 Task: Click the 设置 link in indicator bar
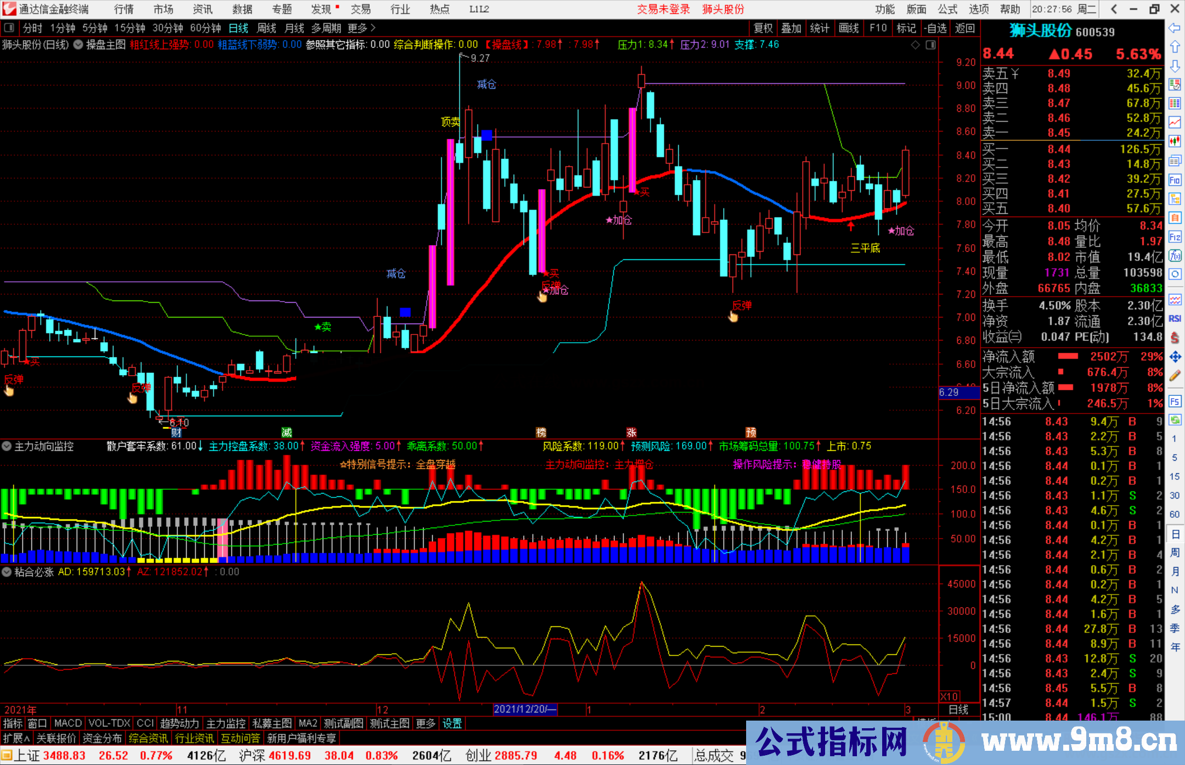tap(452, 723)
